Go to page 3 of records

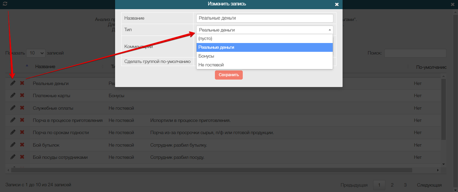pos(405,185)
